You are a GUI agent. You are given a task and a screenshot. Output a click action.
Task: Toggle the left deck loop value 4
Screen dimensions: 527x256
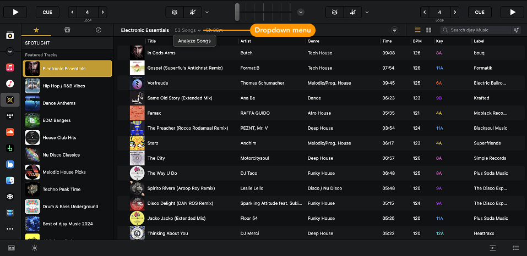(x=88, y=12)
